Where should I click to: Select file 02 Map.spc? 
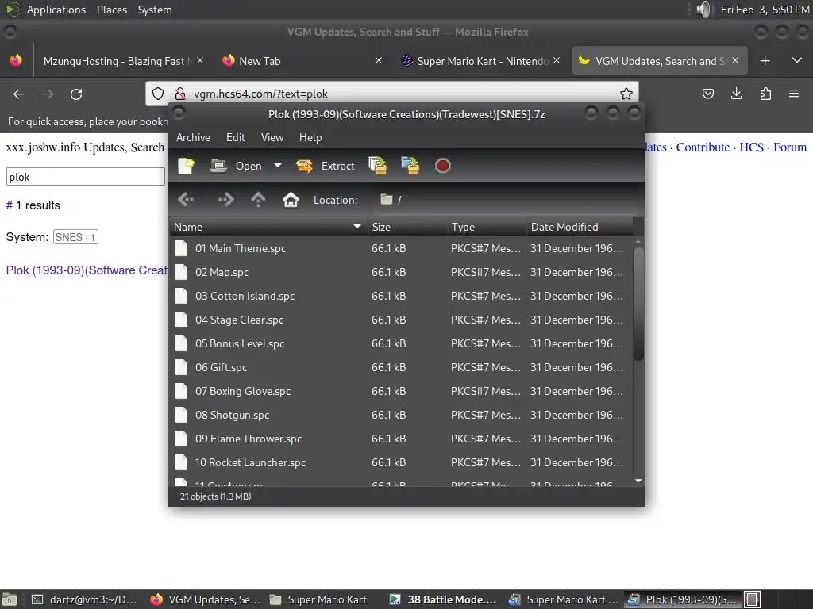coord(400,273)
